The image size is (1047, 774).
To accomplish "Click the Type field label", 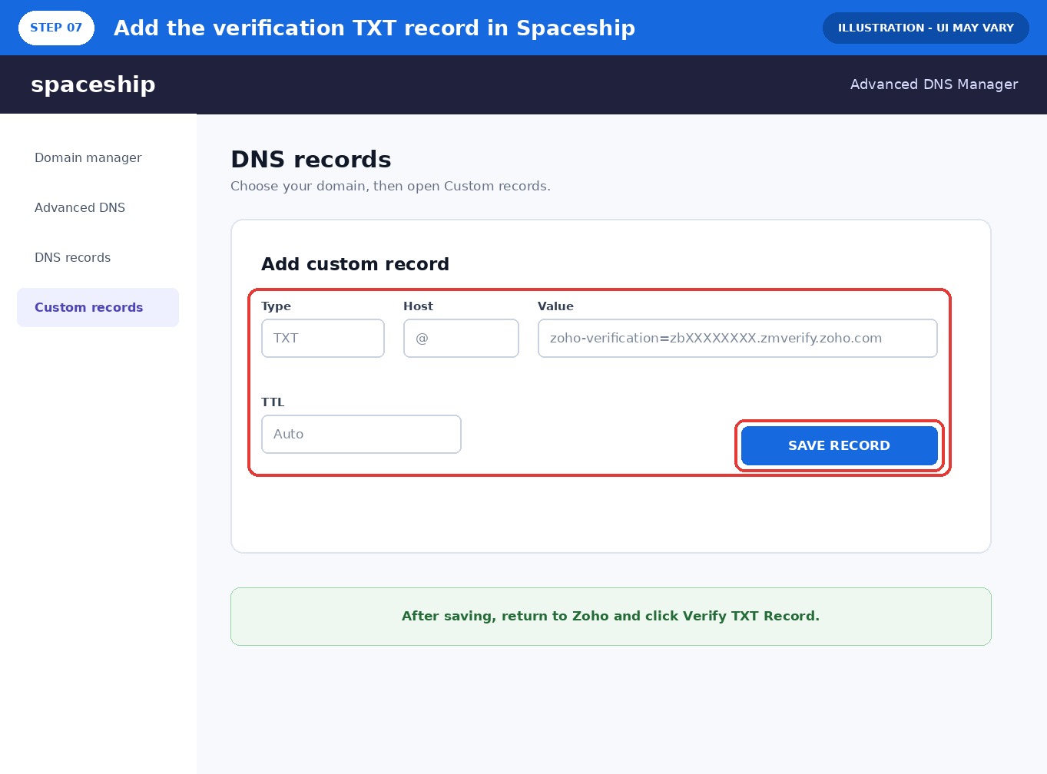I will coord(276,306).
